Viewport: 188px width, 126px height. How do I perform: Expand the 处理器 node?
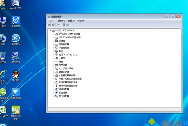pyautogui.click(x=53, y=41)
